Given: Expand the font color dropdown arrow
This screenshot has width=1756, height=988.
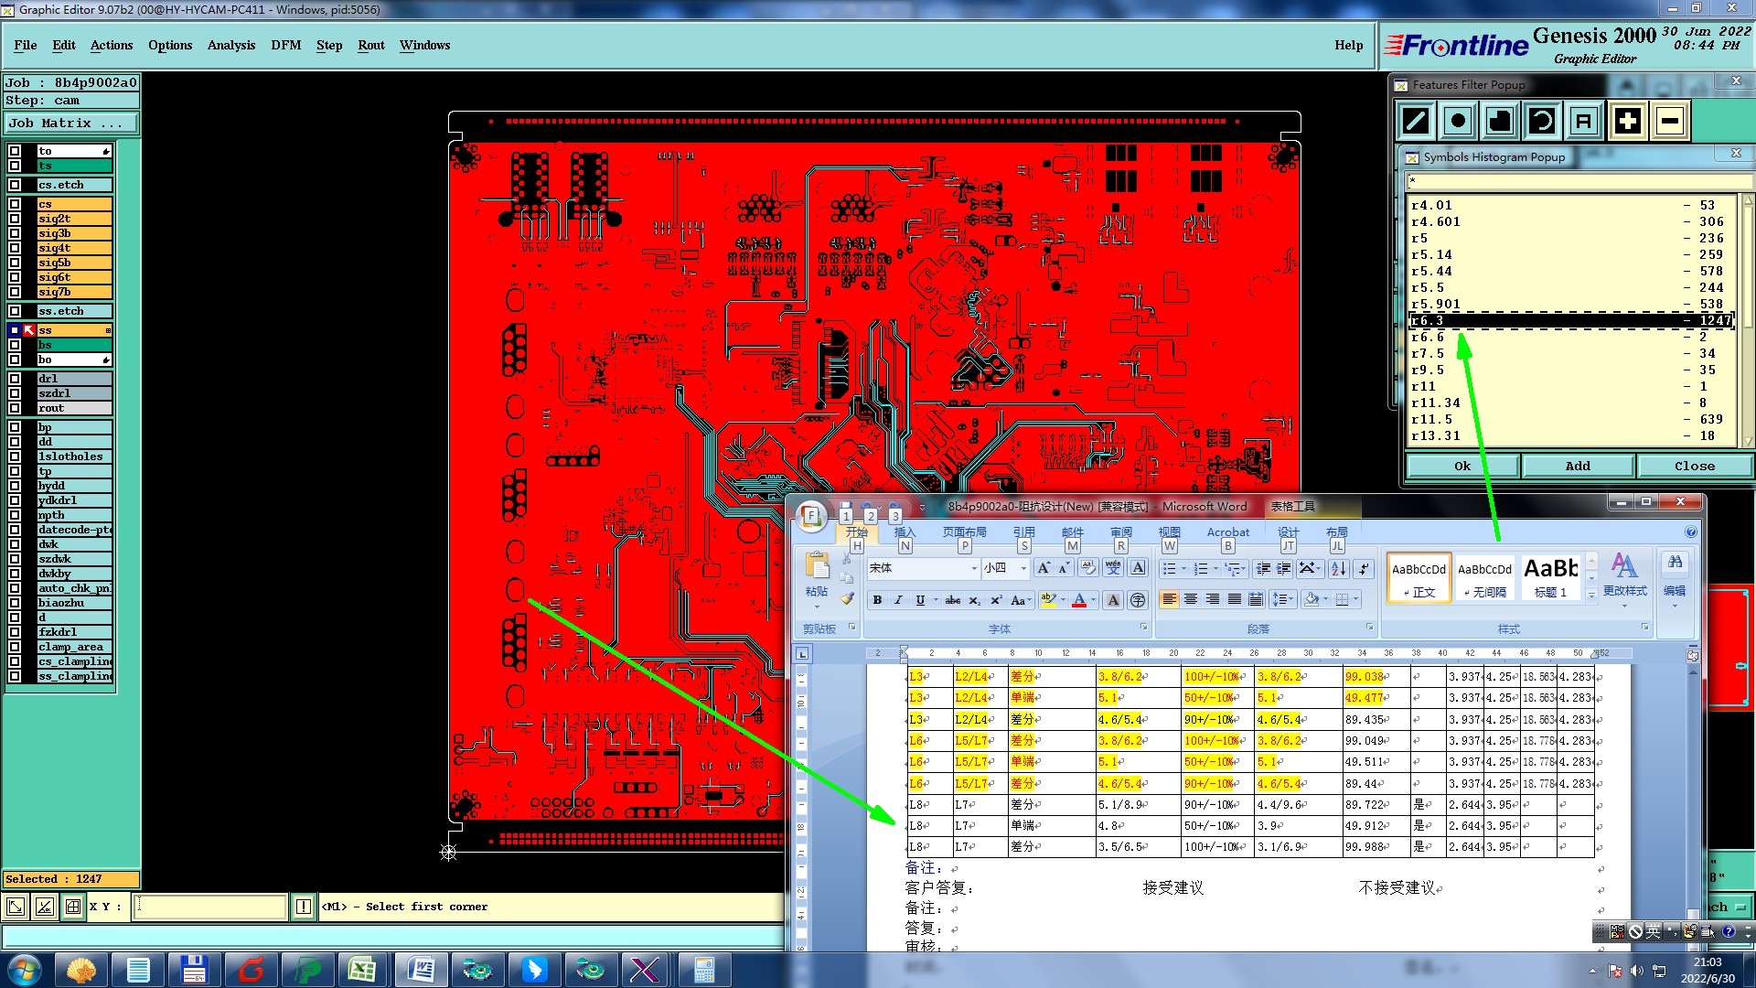Looking at the screenshot, I should (1093, 600).
